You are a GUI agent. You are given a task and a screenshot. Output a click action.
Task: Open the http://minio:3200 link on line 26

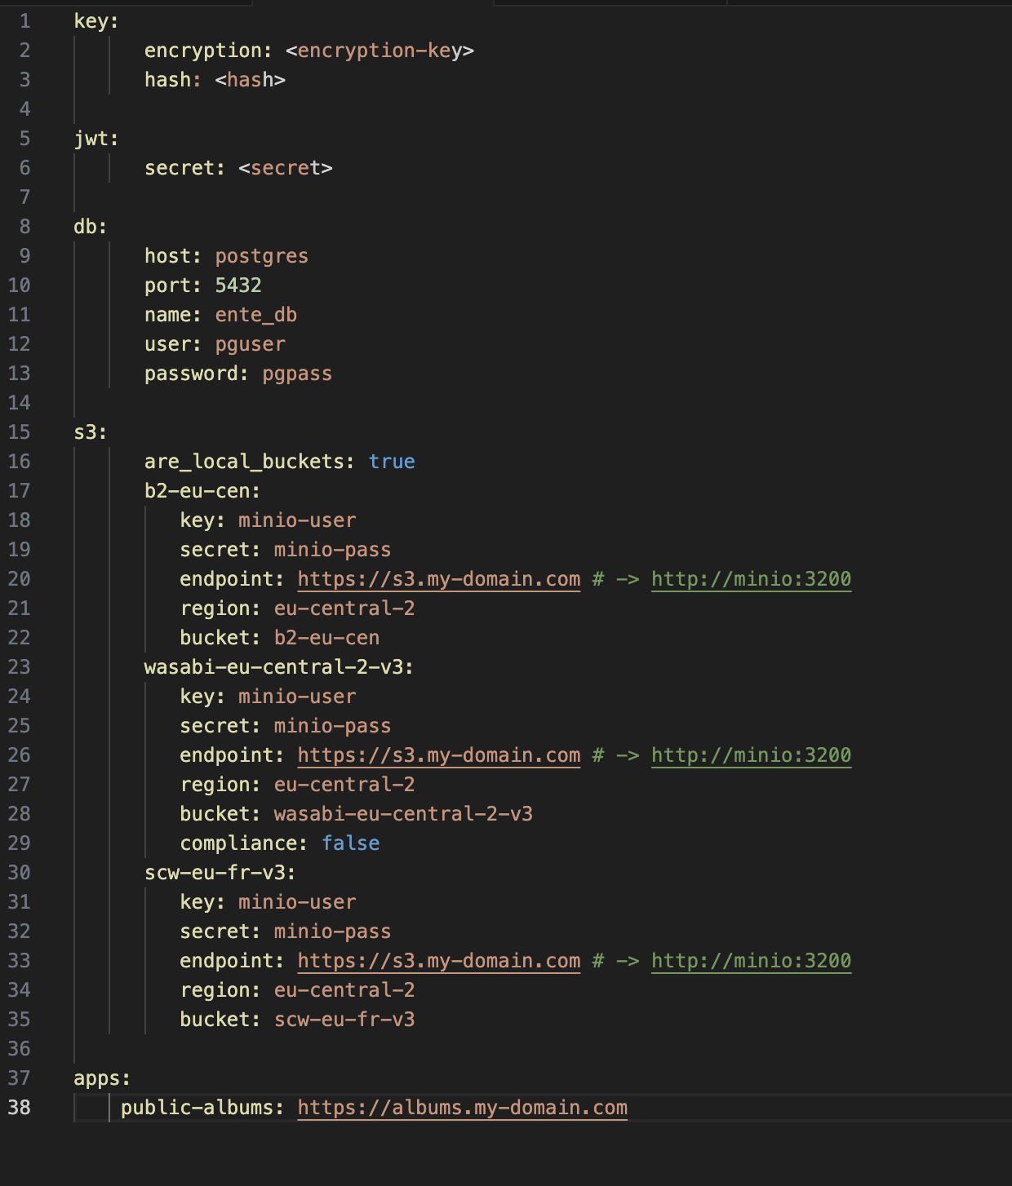[751, 755]
